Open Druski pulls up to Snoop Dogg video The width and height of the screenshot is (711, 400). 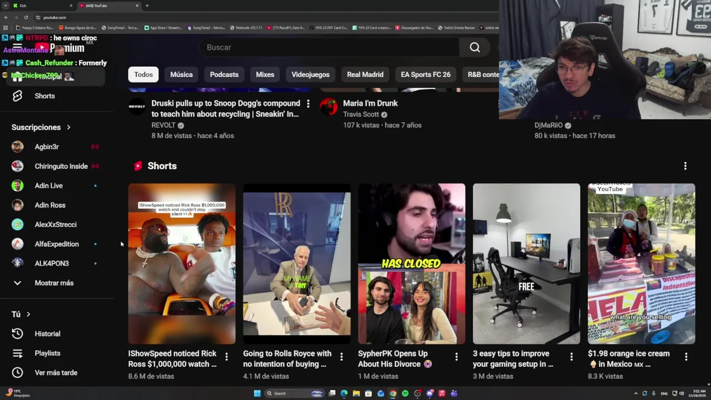[x=226, y=109]
